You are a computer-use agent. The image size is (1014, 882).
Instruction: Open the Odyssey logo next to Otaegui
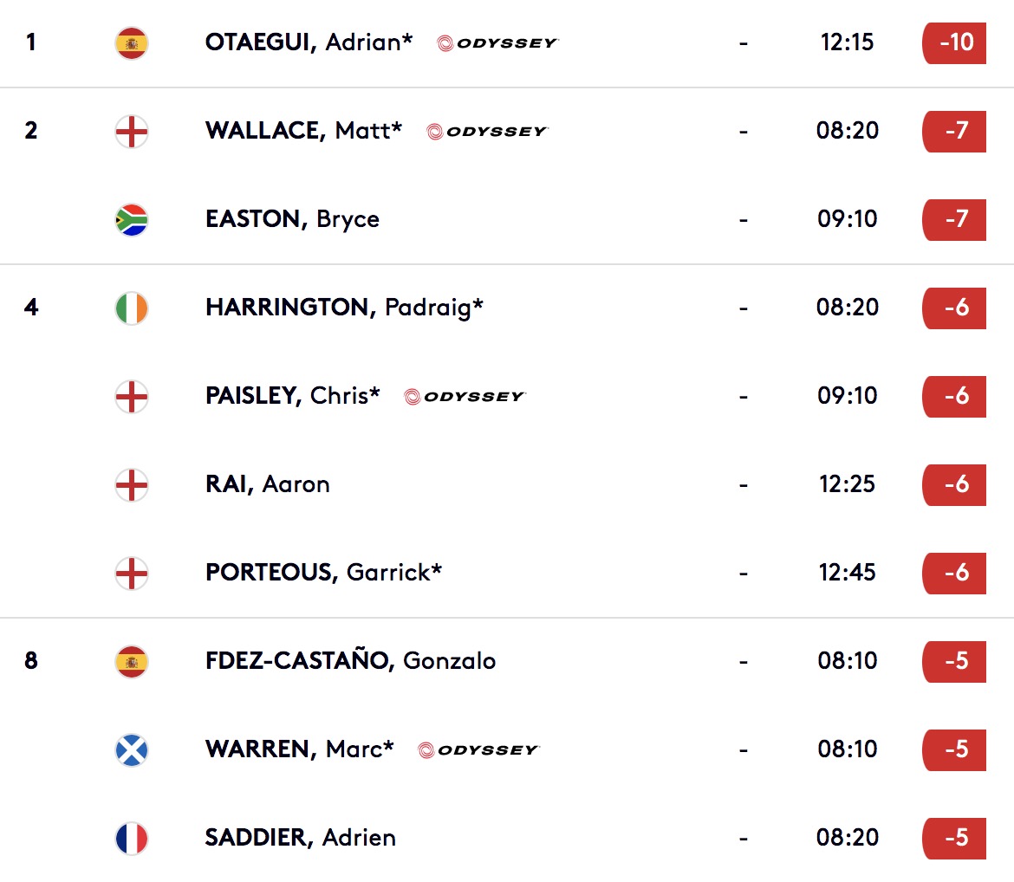[x=497, y=43]
